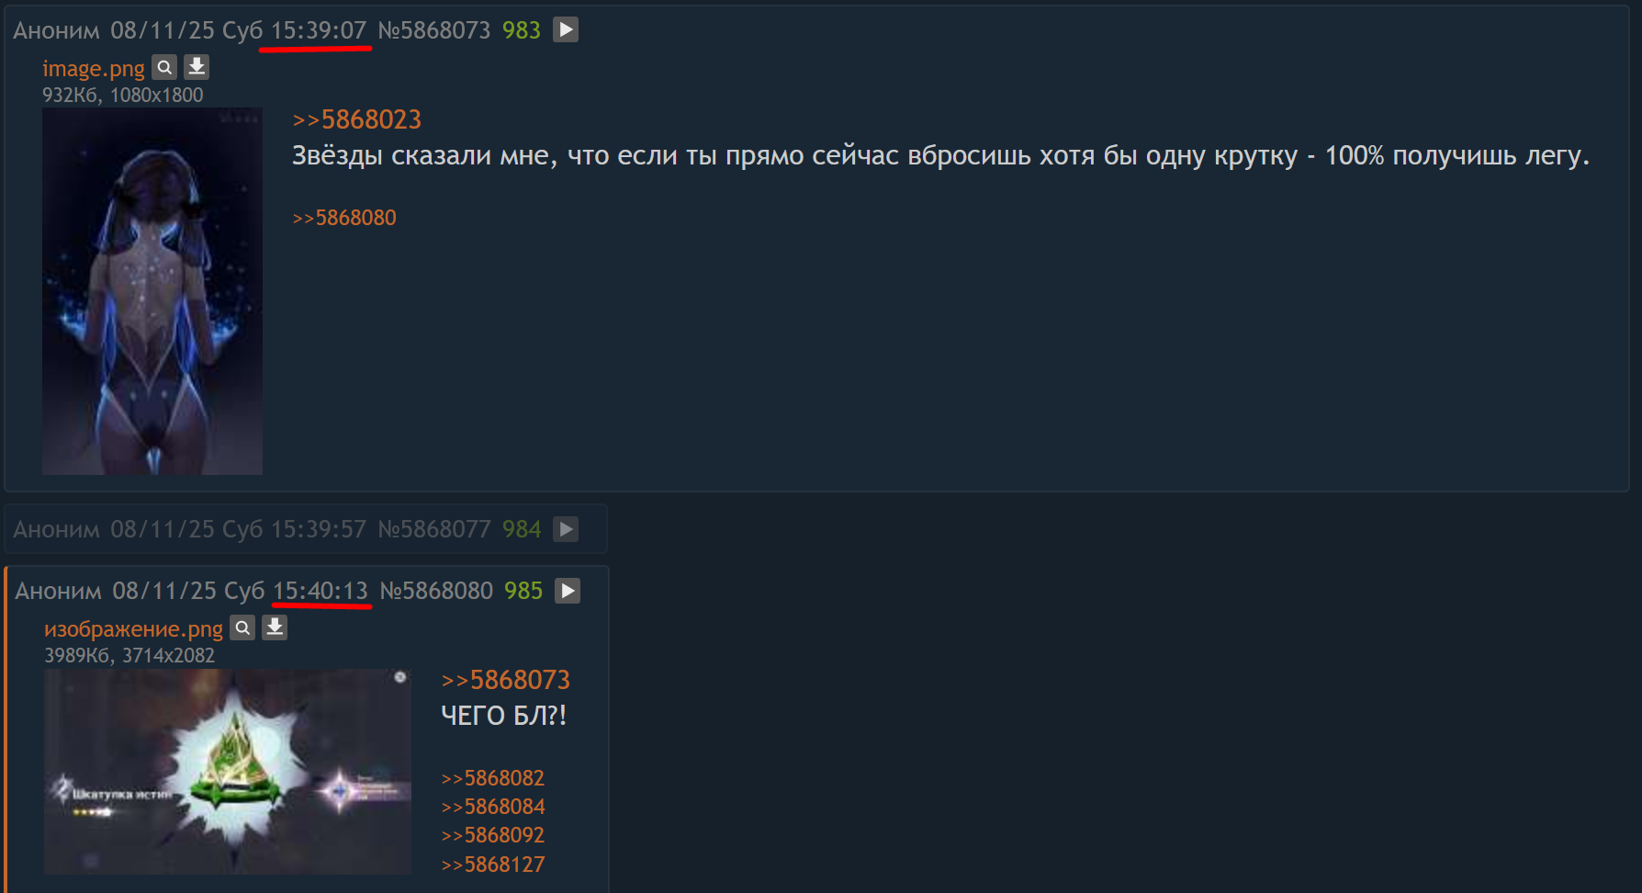Enlarge the green crystal game screenshot thumbnail

[x=228, y=772]
